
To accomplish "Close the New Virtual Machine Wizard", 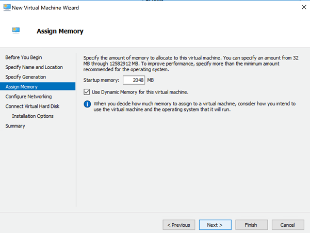I will coord(304,7).
